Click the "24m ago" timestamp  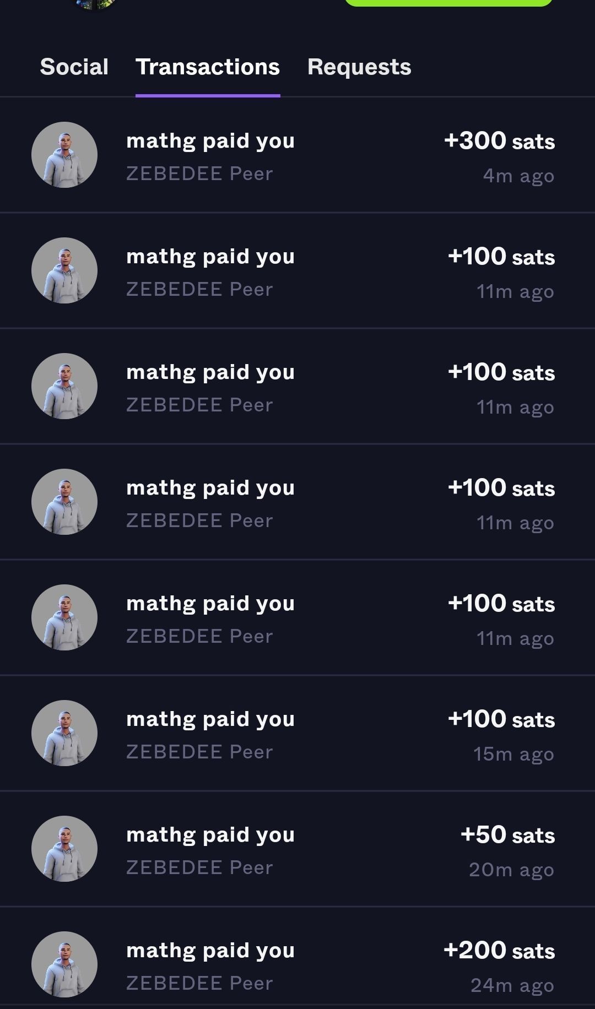[x=512, y=986]
